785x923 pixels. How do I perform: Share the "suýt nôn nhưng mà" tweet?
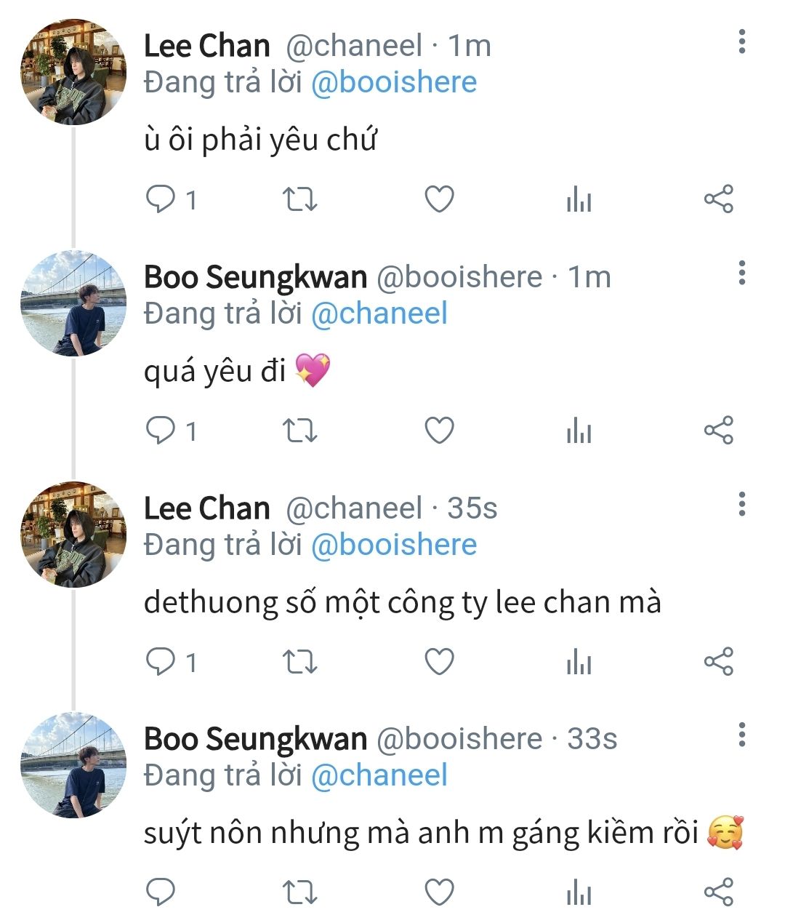(x=719, y=892)
